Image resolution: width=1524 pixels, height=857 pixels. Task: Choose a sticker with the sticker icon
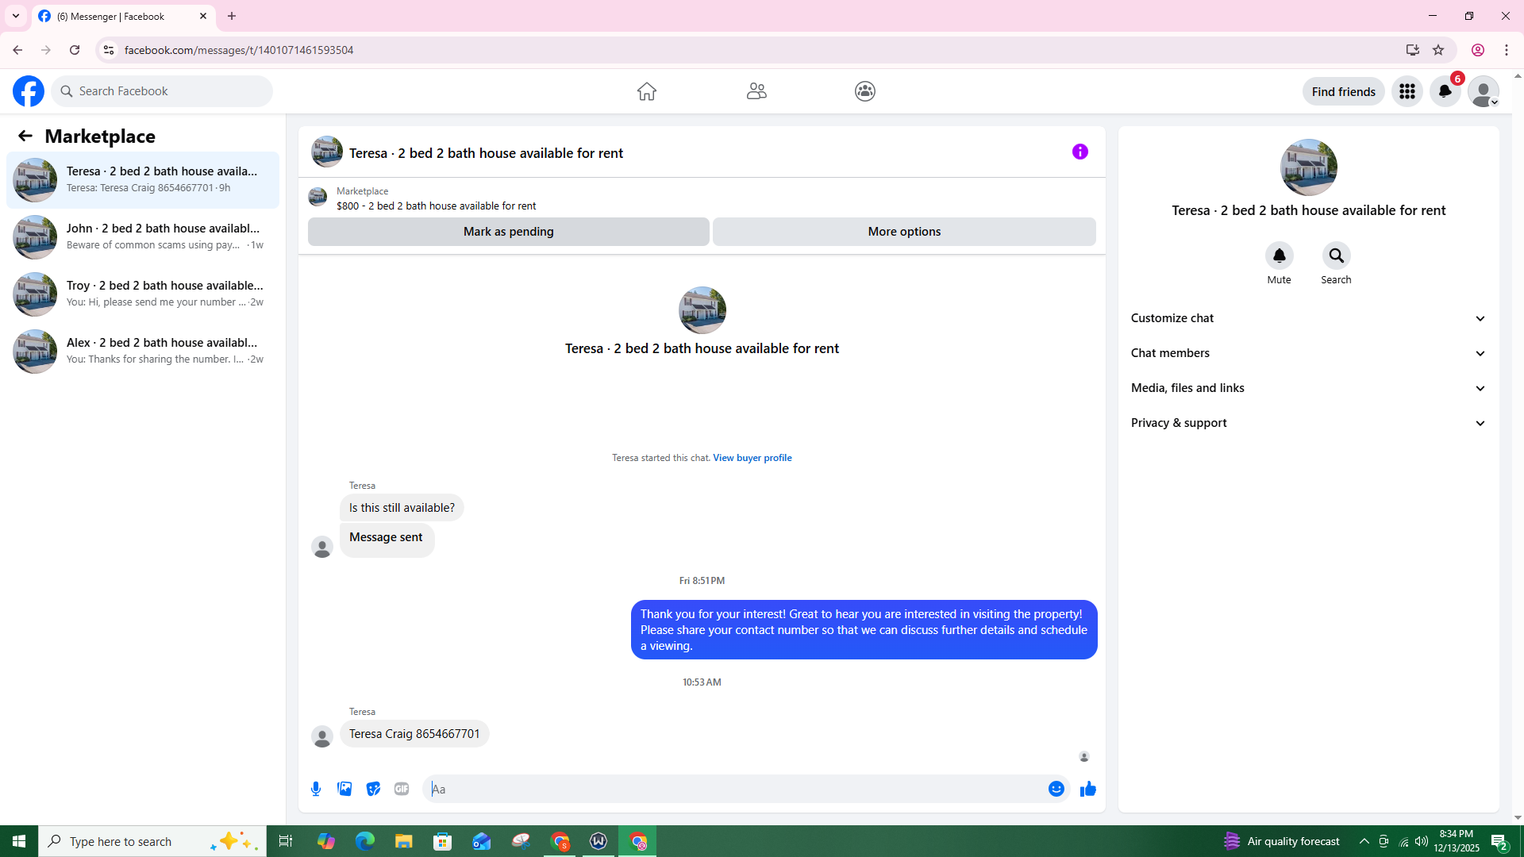[x=373, y=789]
